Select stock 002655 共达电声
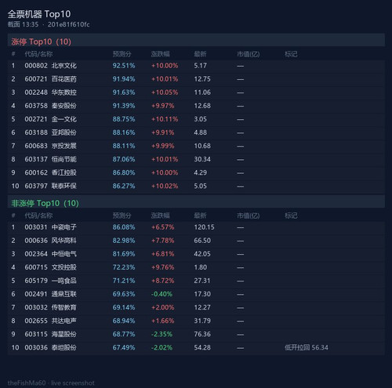 click(50, 321)
